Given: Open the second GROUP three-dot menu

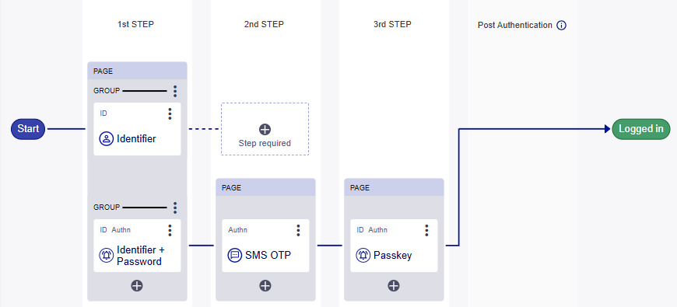Looking at the screenshot, I should pyautogui.click(x=175, y=208).
